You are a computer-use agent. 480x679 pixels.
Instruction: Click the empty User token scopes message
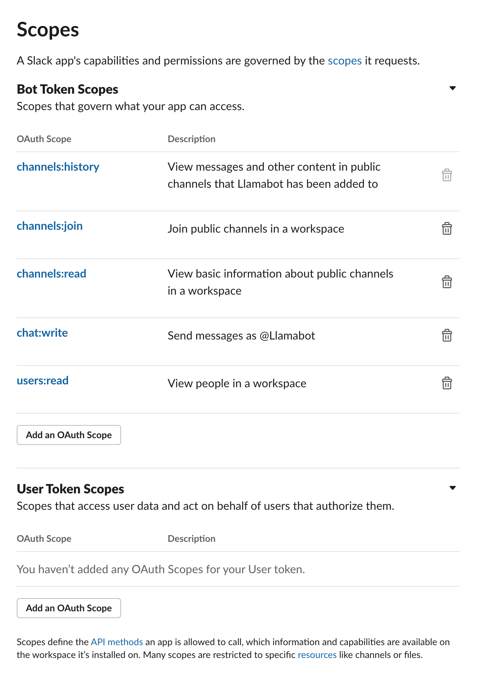click(161, 569)
